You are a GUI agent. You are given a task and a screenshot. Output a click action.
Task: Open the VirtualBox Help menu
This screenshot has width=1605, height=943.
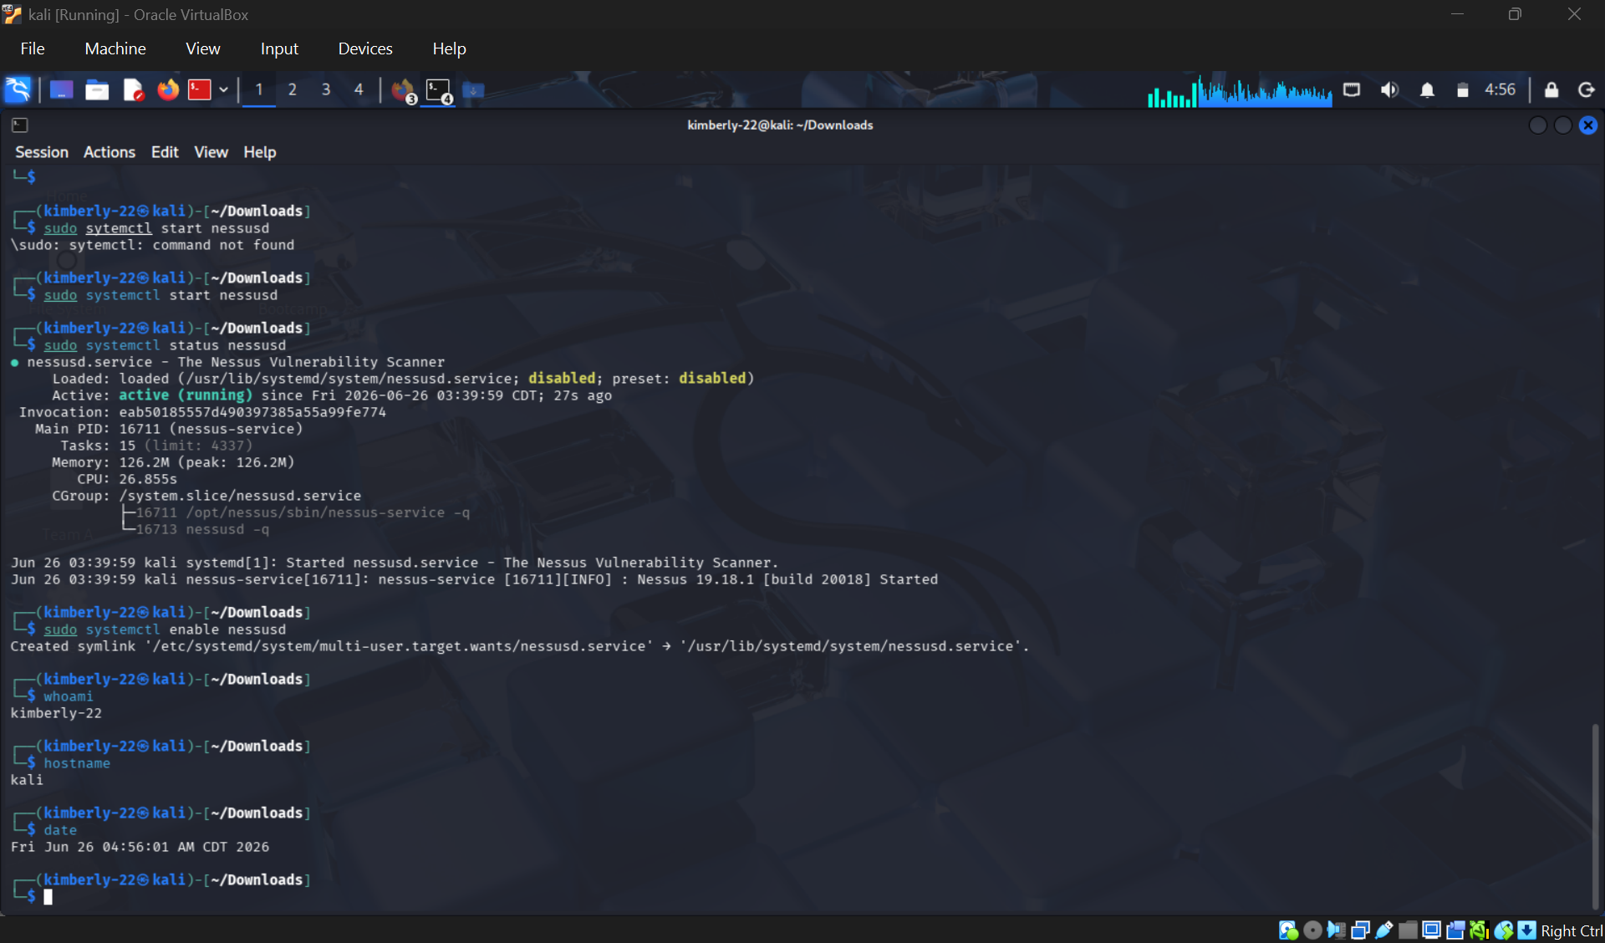(449, 48)
